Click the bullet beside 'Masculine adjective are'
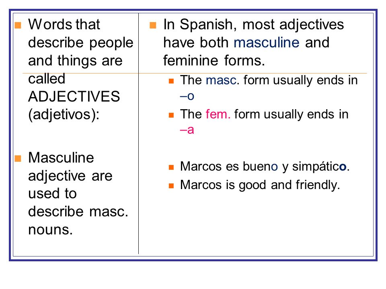386x289 pixels. pos(18,158)
